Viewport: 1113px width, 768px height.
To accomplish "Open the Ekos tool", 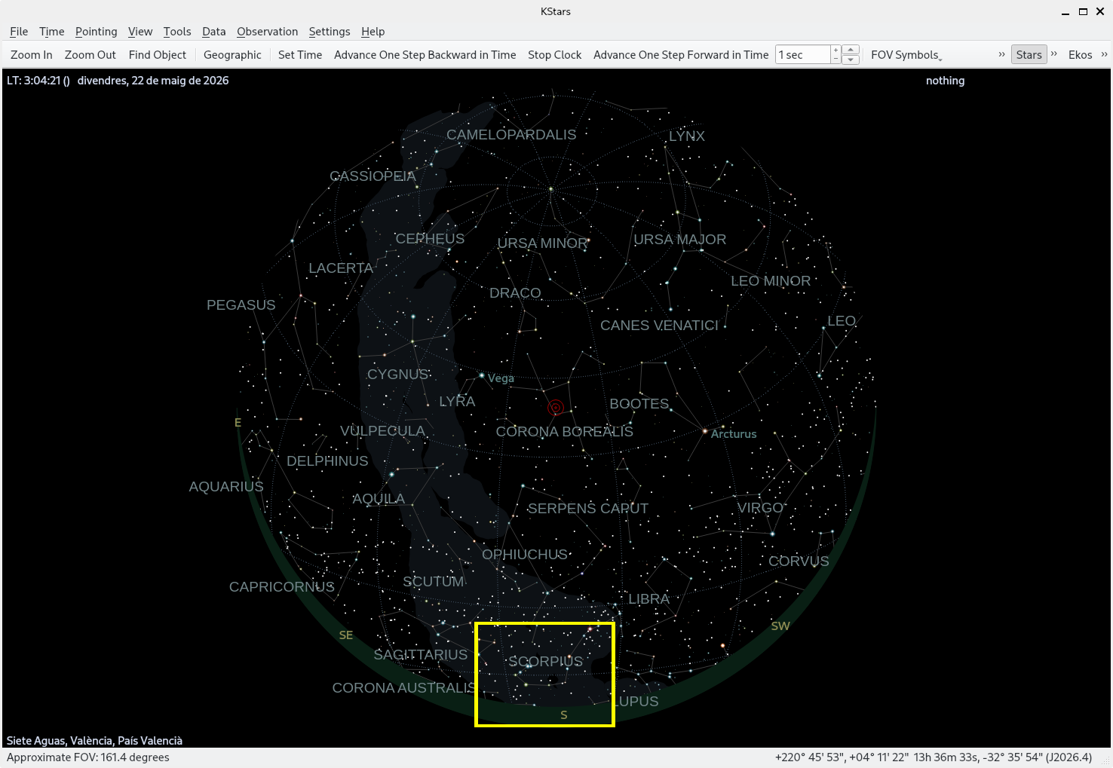I will (x=1080, y=55).
